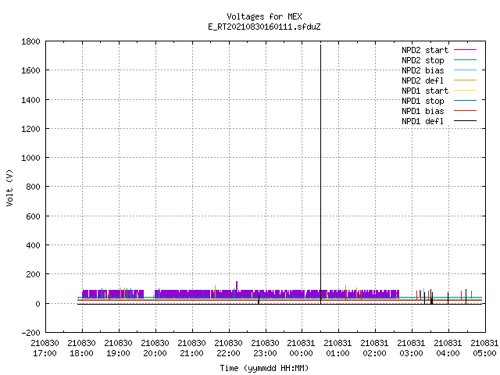
Task: Click the 210830 21:00 time tick label
Action: [191, 348]
